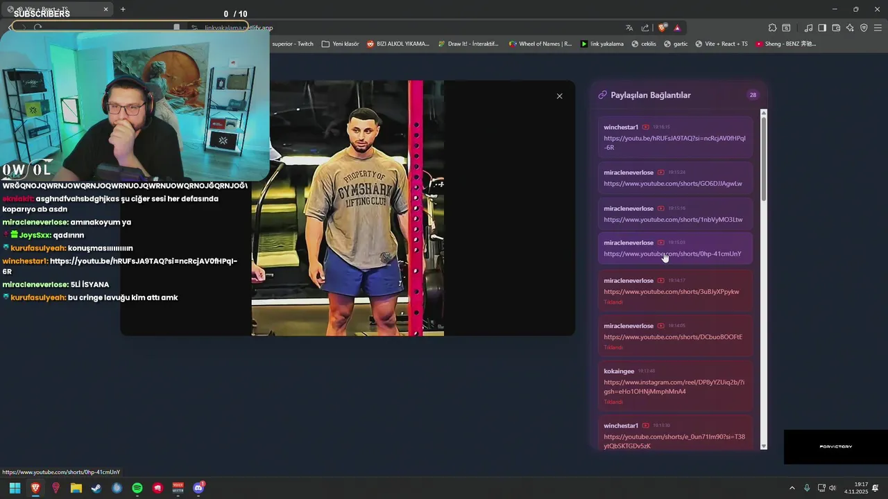Viewport: 888px width, 499px height.
Task: Toggle the browser sidebar panel icon
Action: [x=822, y=28]
